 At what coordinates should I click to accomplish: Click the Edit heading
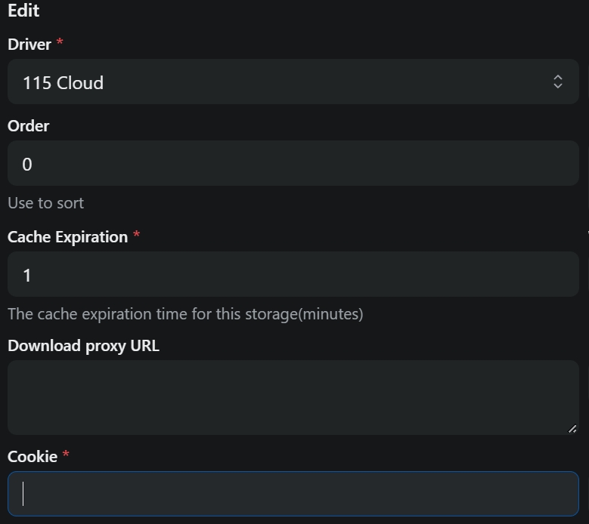23,11
